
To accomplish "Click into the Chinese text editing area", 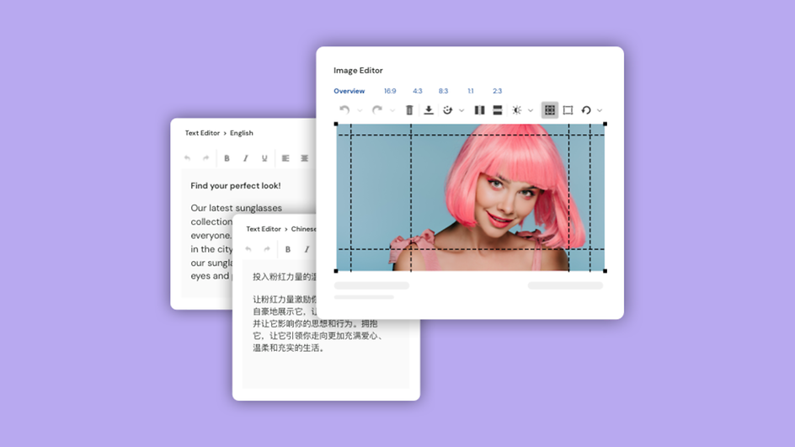I will (325, 362).
